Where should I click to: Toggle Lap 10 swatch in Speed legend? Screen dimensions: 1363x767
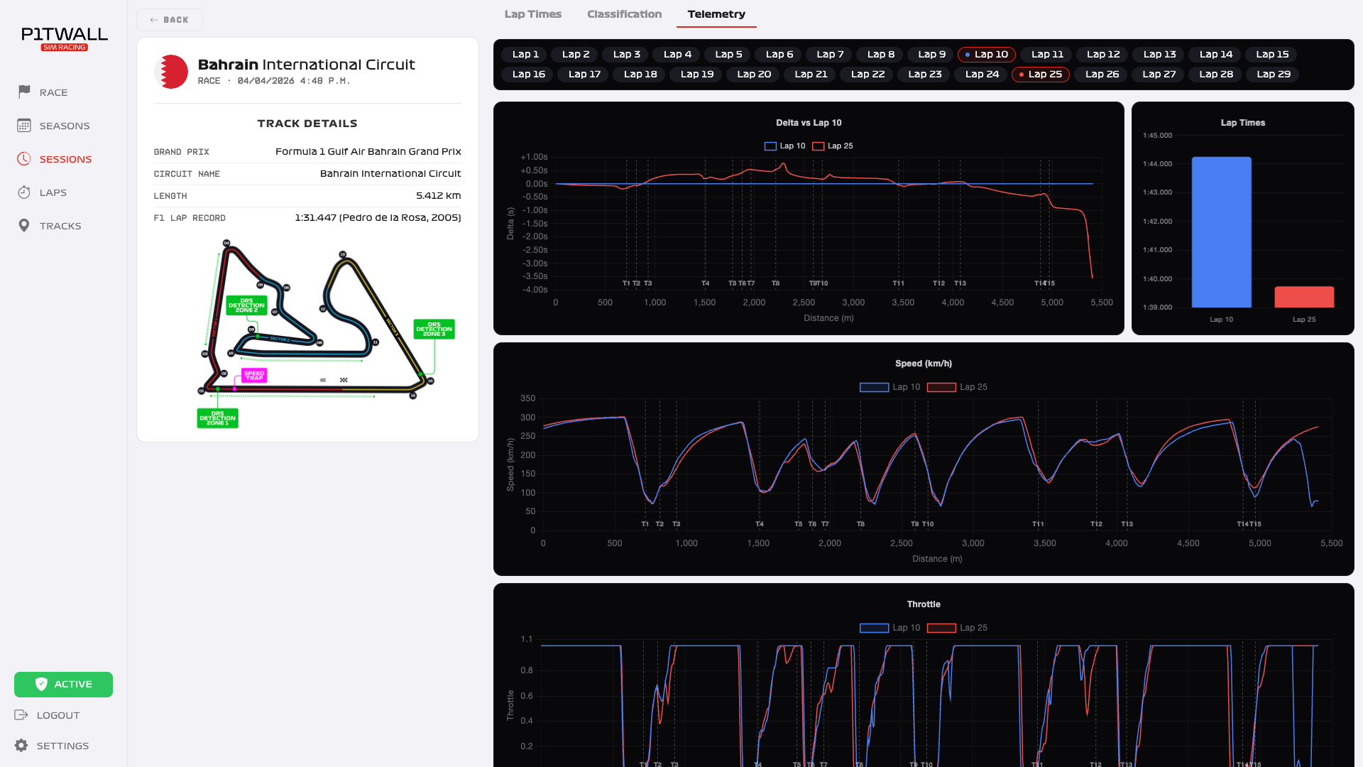[874, 387]
